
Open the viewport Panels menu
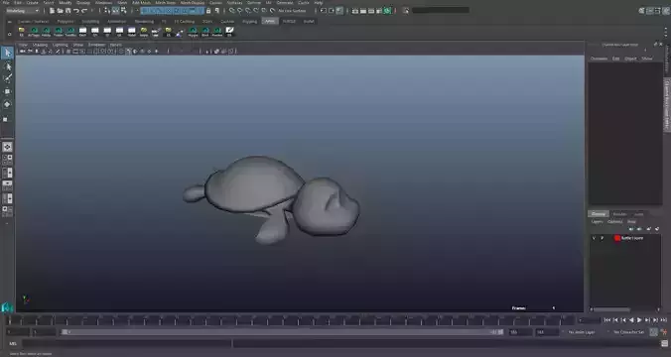click(116, 45)
